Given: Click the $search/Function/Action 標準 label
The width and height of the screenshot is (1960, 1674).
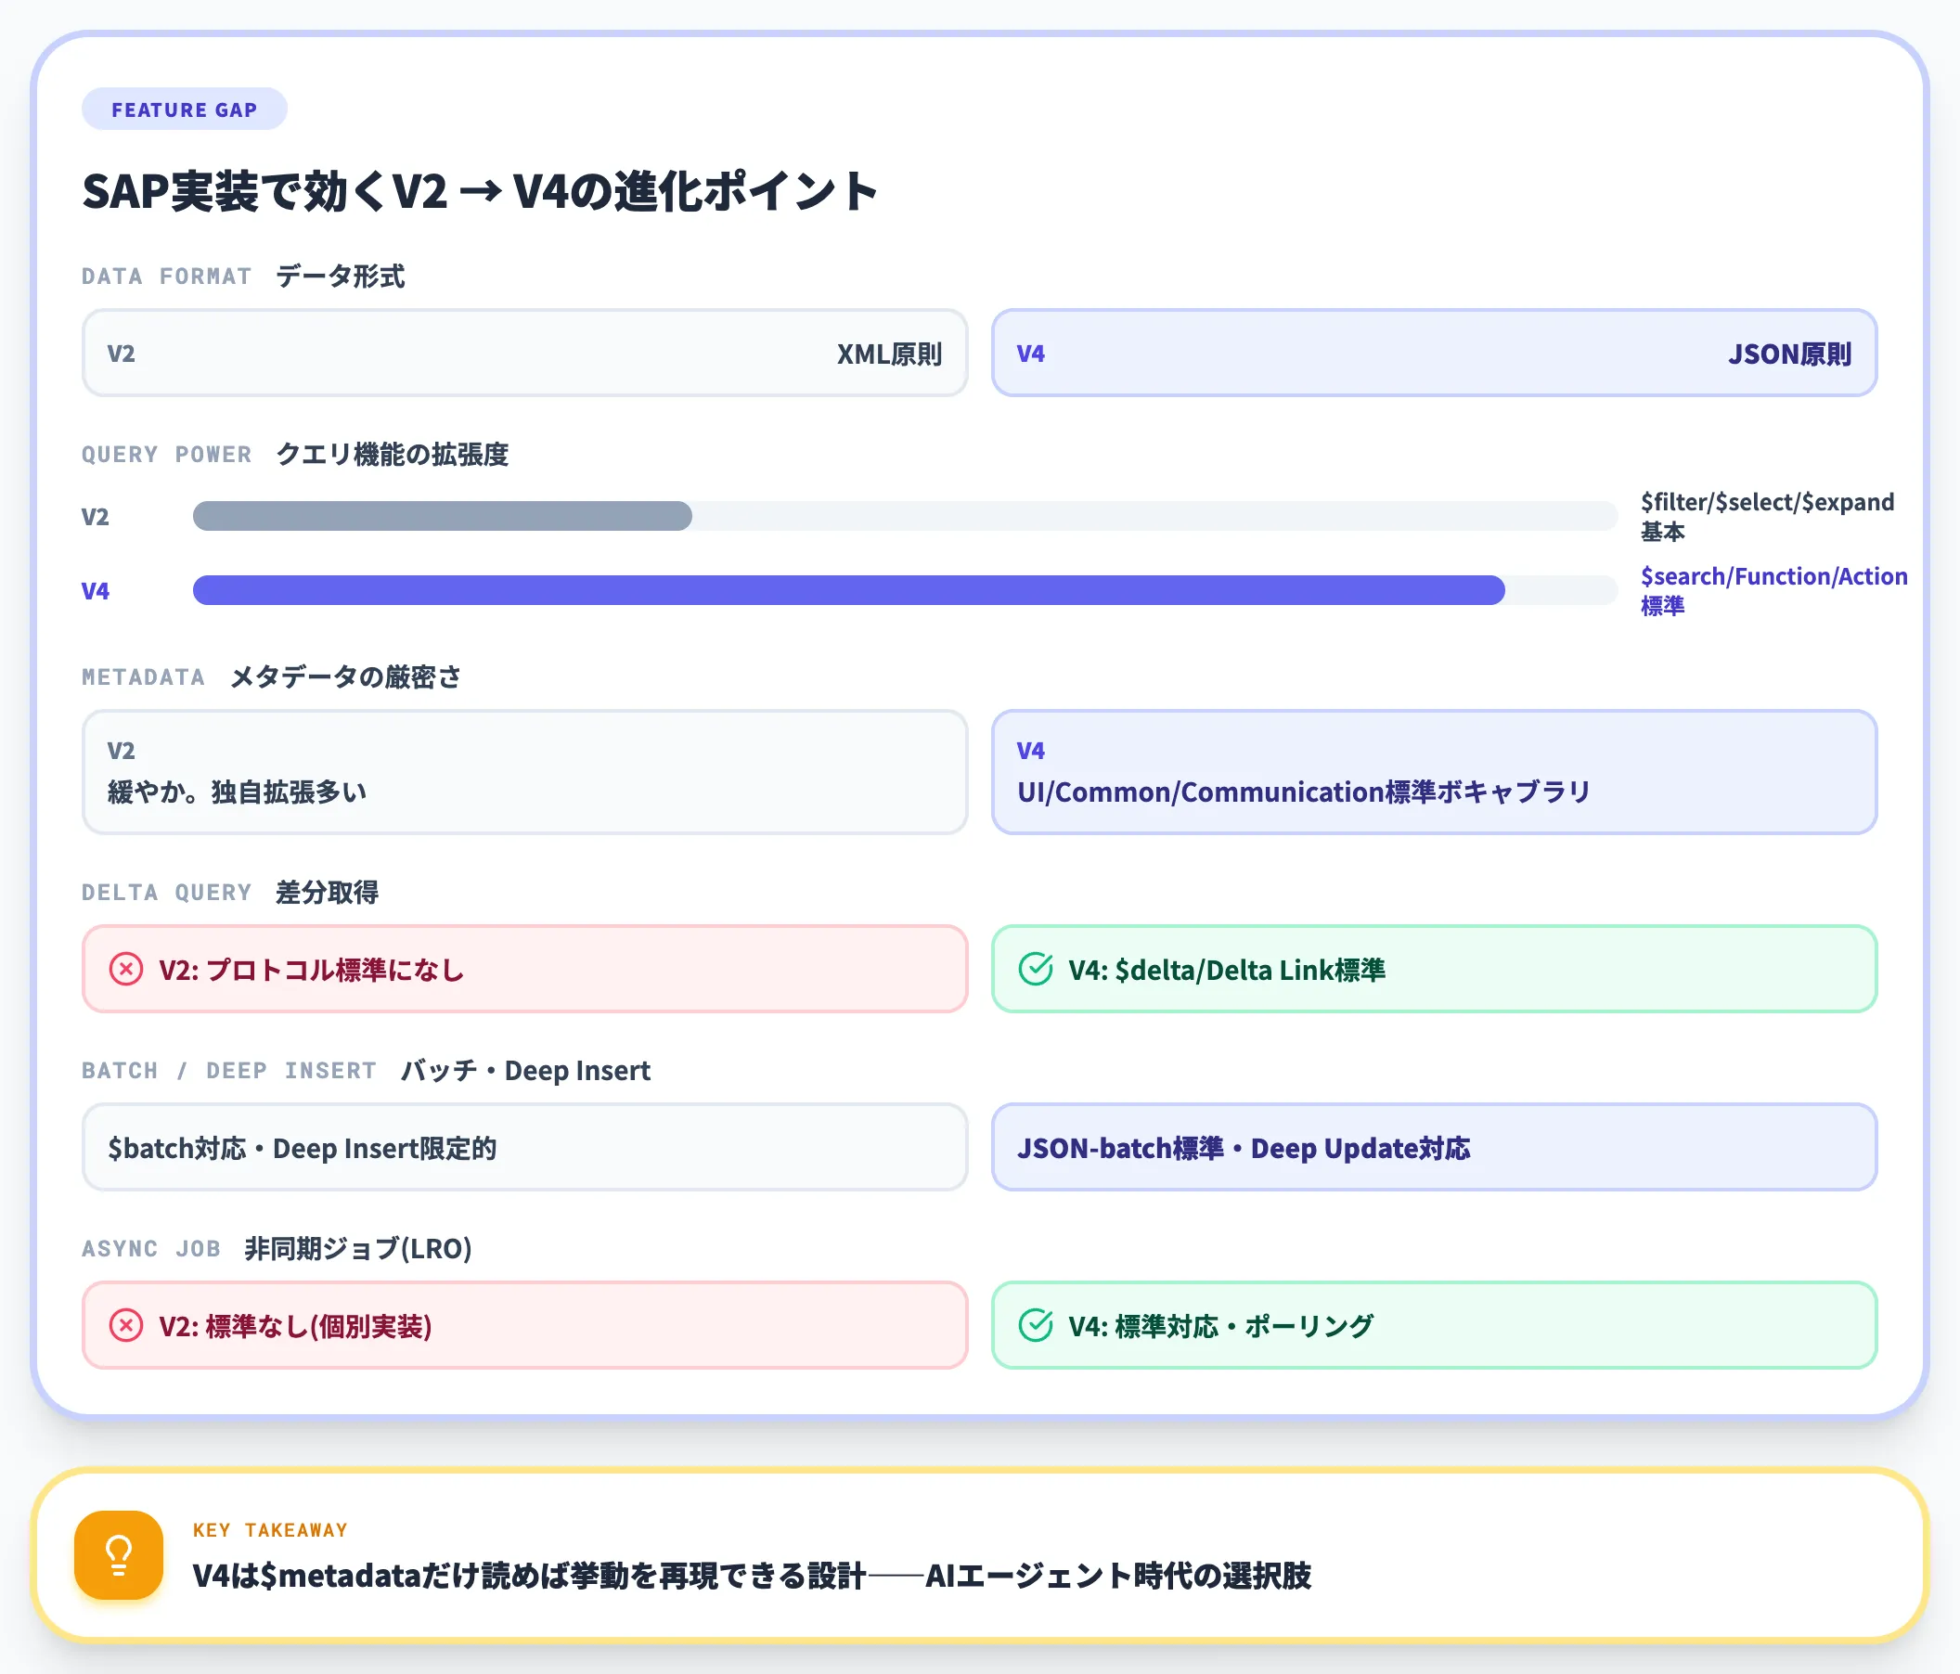Looking at the screenshot, I should (x=1773, y=590).
